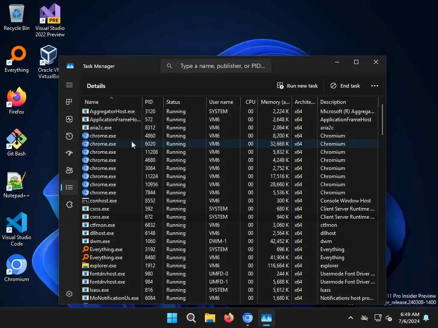Select the Git Bash desktop shortcut
Image resolution: width=438 pixels, height=328 pixels.
17,143
